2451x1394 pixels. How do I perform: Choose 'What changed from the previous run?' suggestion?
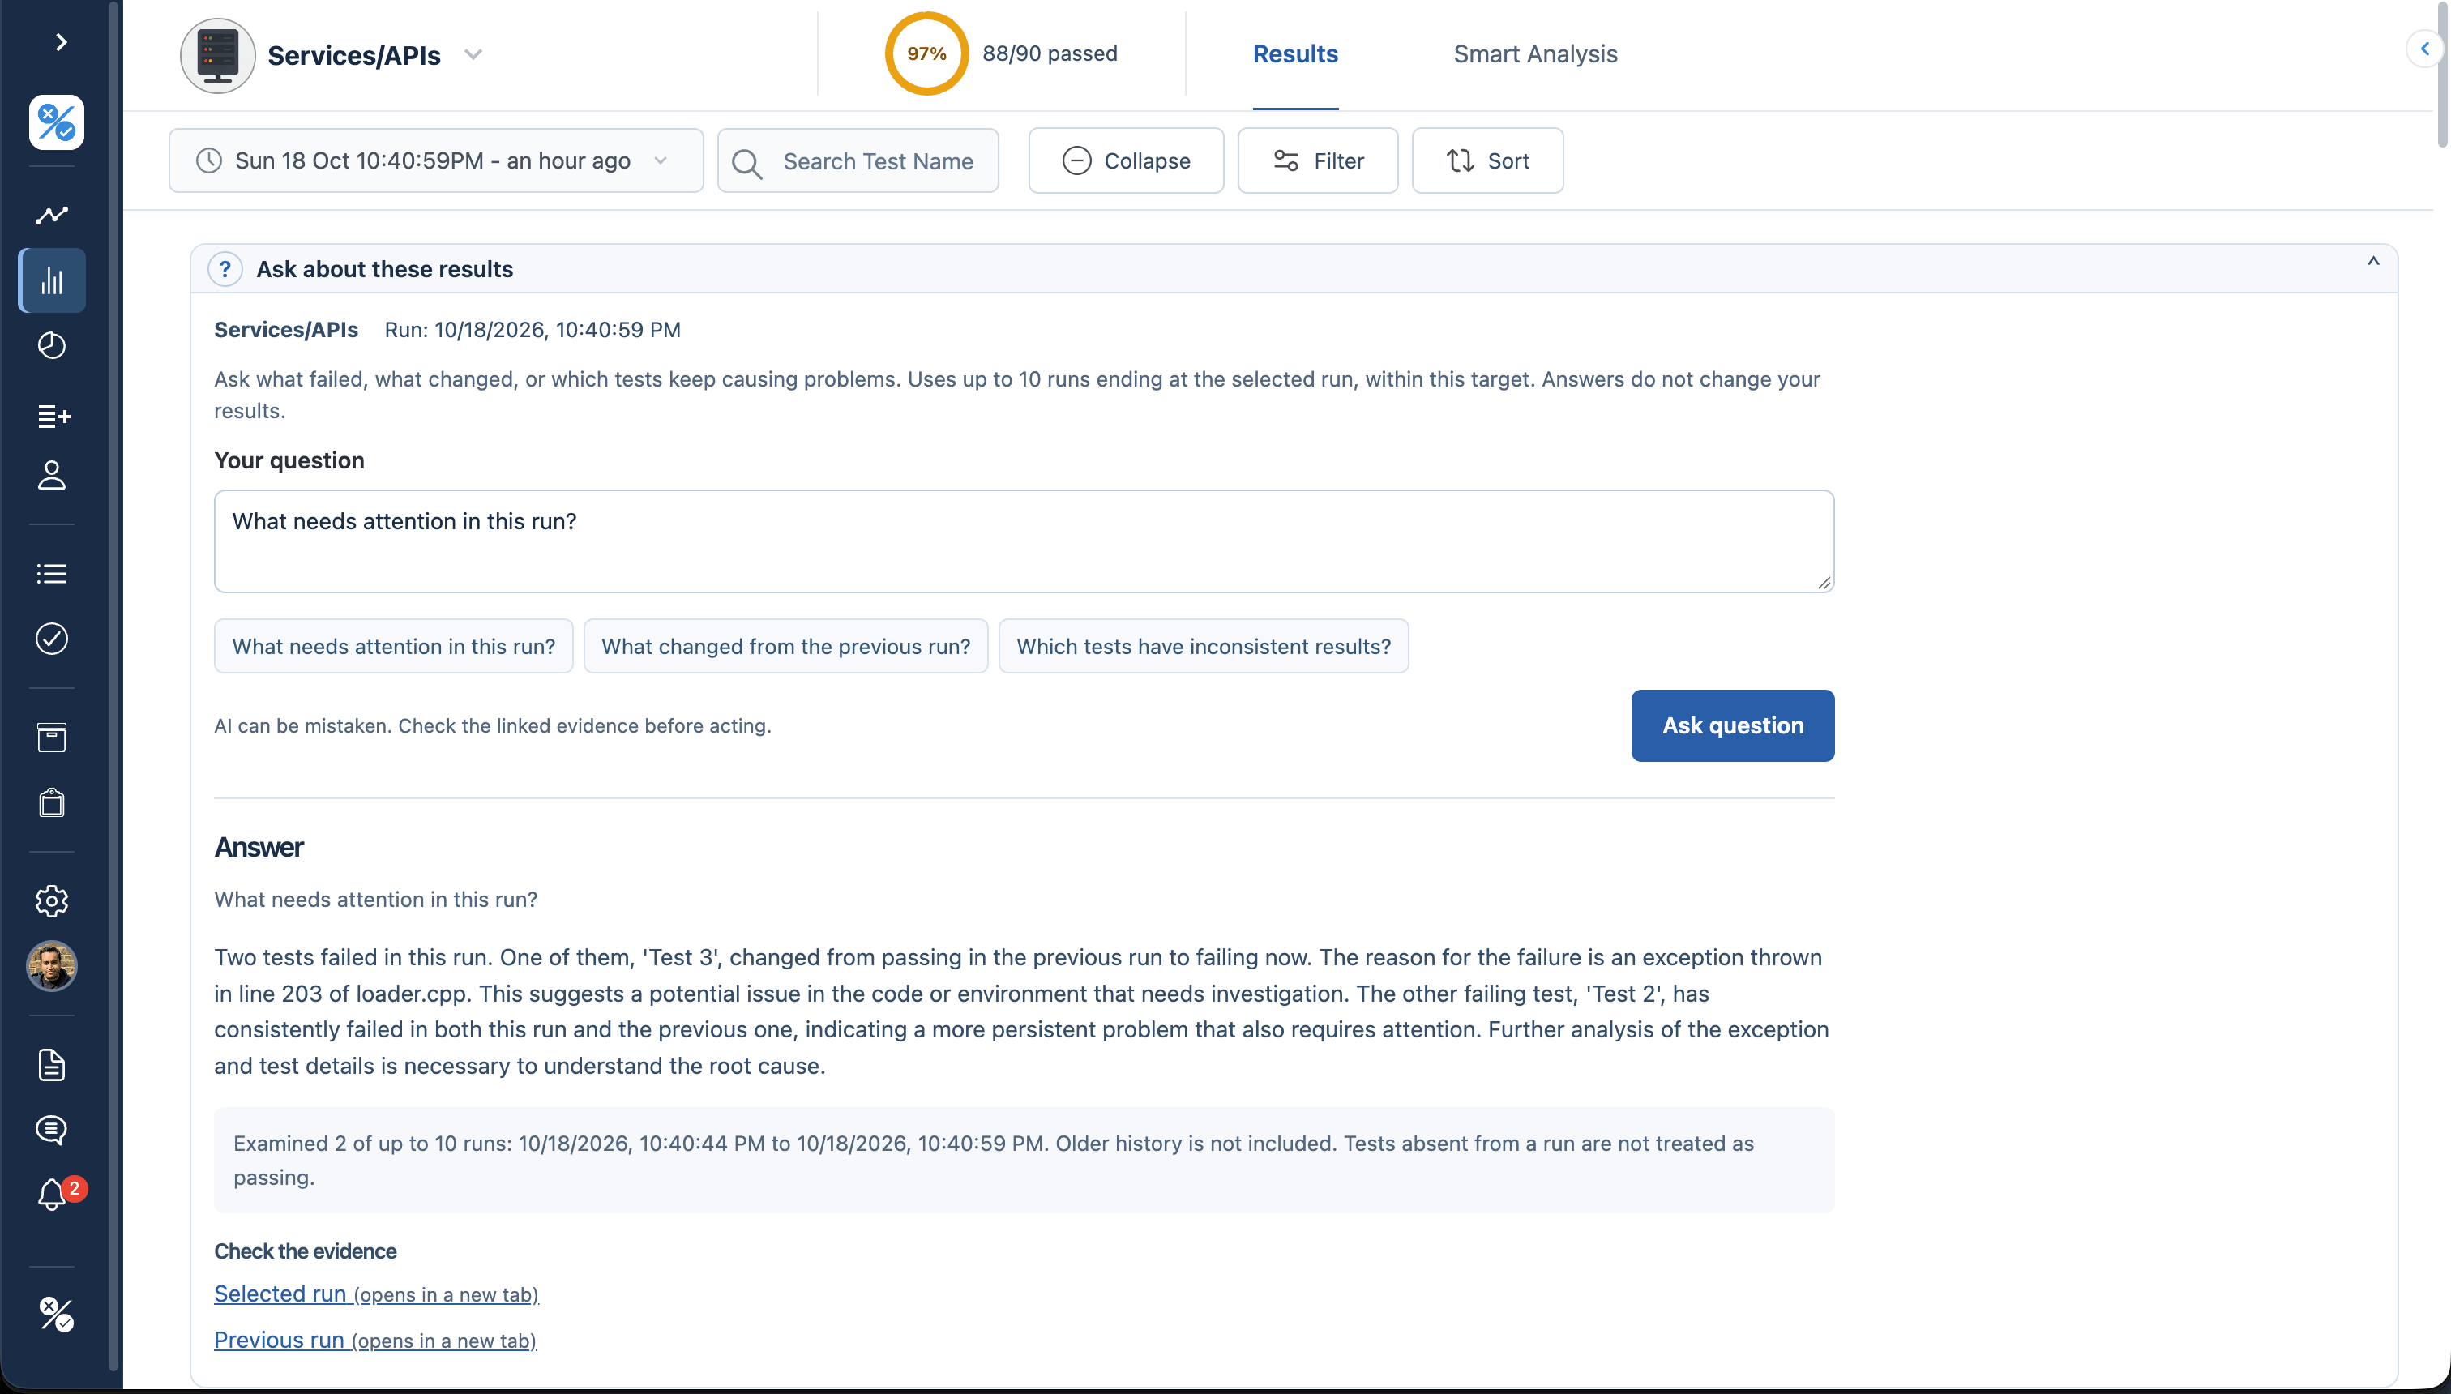pyautogui.click(x=786, y=646)
